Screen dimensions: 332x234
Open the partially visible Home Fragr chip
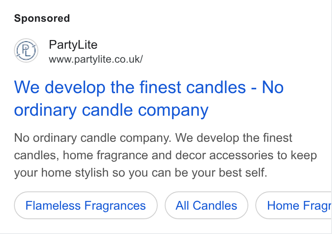(x=294, y=205)
